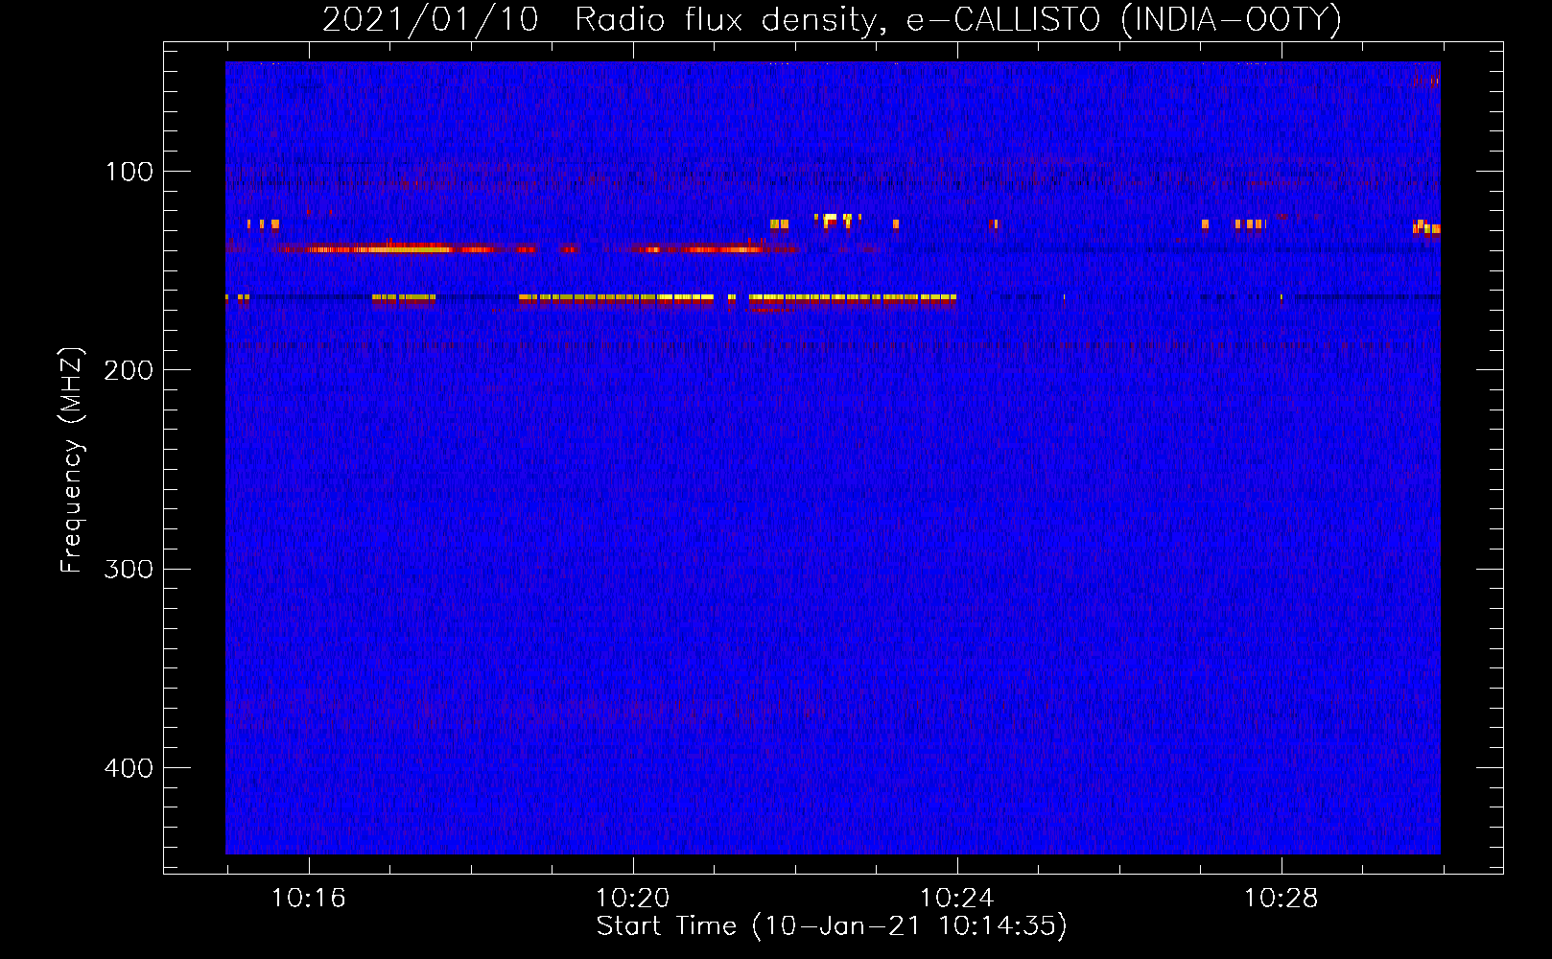Click the 10:20 time tick label
The height and width of the screenshot is (959, 1552).
[633, 898]
